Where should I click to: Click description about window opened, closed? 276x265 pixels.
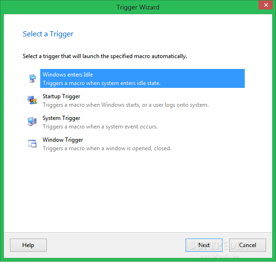(x=107, y=149)
